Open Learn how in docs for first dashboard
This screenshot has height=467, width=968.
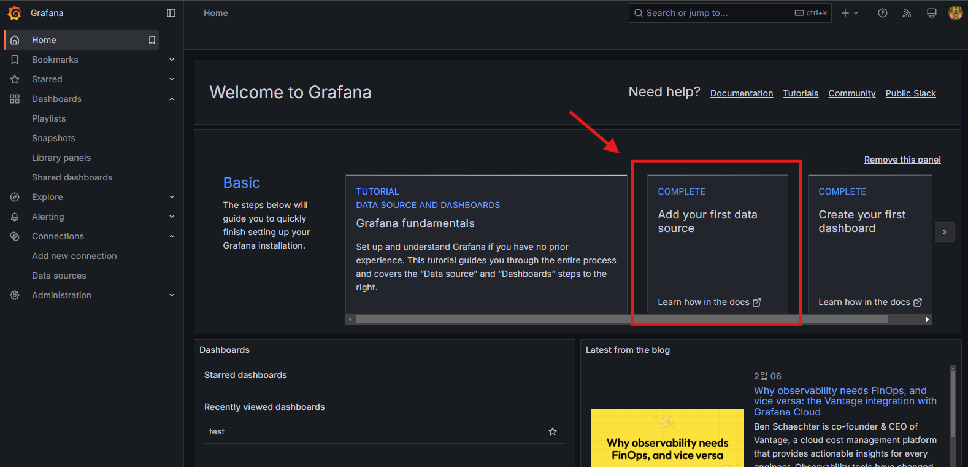pos(870,302)
